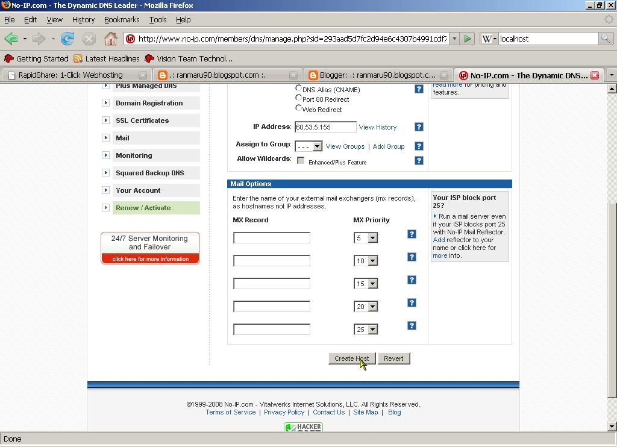Viewport: 617px width, 447px height.
Task: Open the MX Priority dropdown showing 10
Action: (366, 260)
